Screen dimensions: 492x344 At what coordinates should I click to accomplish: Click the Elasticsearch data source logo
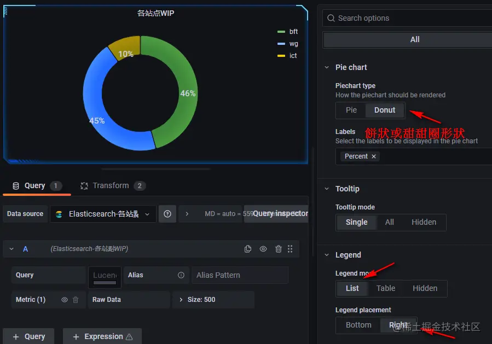59,214
